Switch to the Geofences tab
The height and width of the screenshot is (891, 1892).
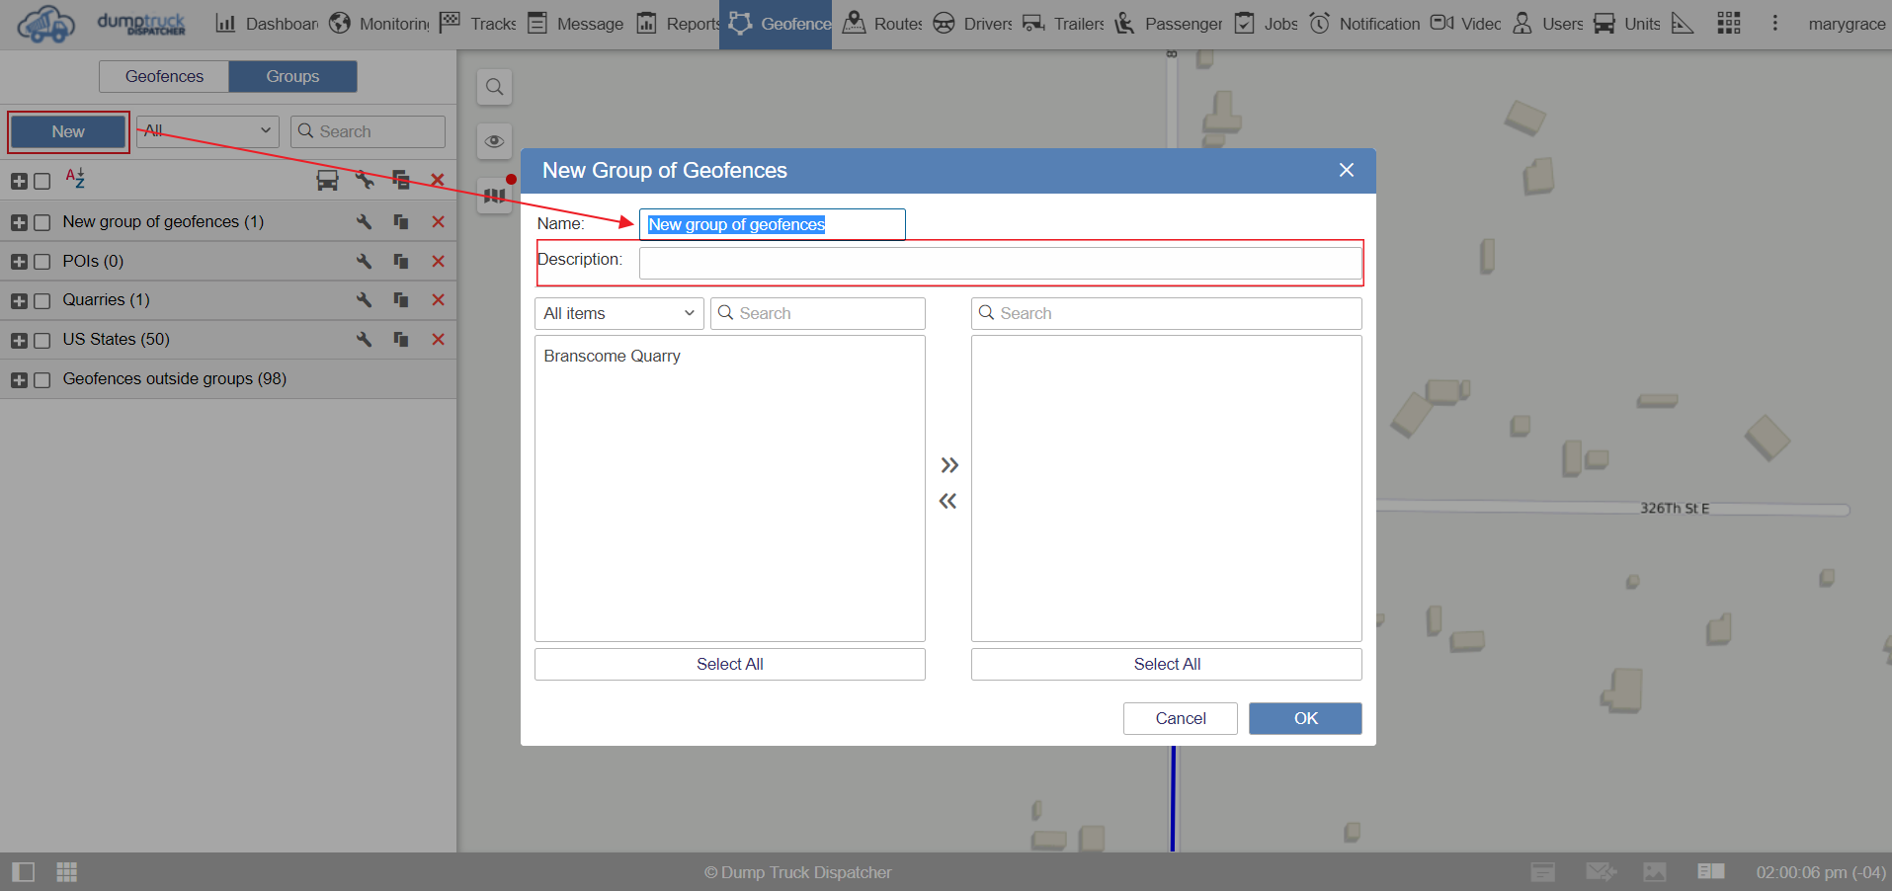click(164, 77)
